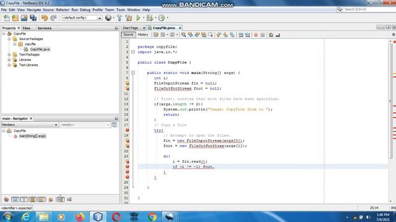396x222 pixels.
Task: Open Opera from the taskbar
Action: 116,216
